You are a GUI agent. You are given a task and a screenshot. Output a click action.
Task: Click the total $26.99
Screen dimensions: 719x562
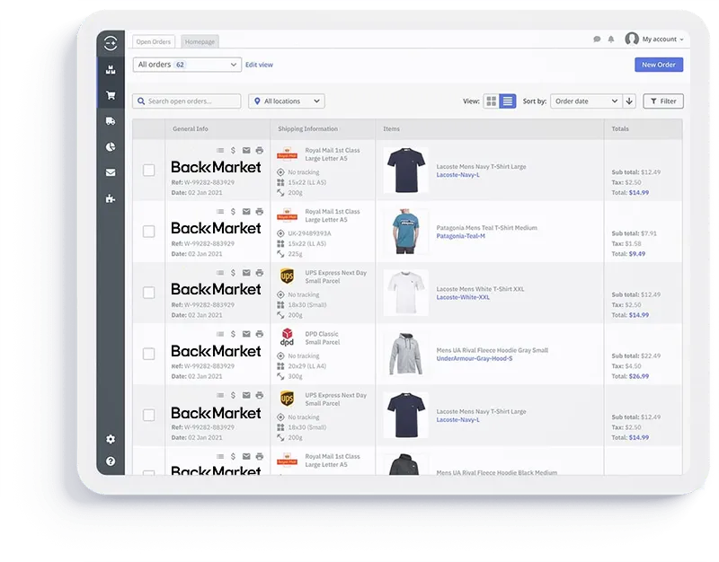639,376
